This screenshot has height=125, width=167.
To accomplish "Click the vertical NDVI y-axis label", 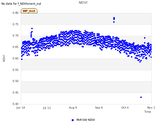I will (x=4, y=58).
